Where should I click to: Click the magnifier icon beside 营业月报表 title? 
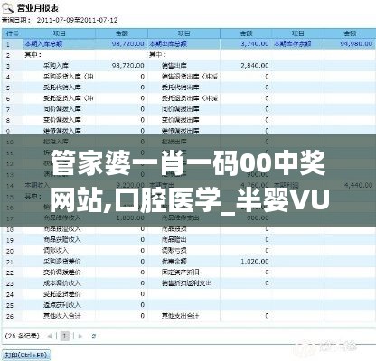click(x=8, y=7)
